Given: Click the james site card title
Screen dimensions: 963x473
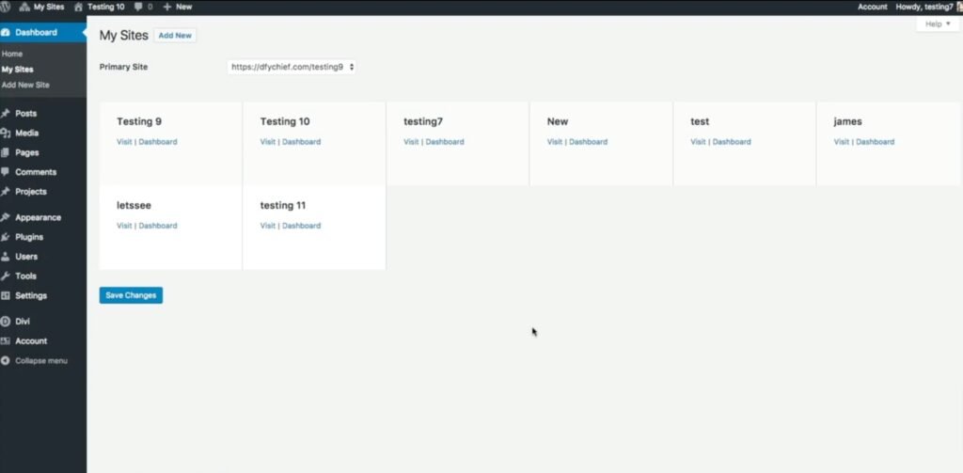Looking at the screenshot, I should (x=847, y=121).
